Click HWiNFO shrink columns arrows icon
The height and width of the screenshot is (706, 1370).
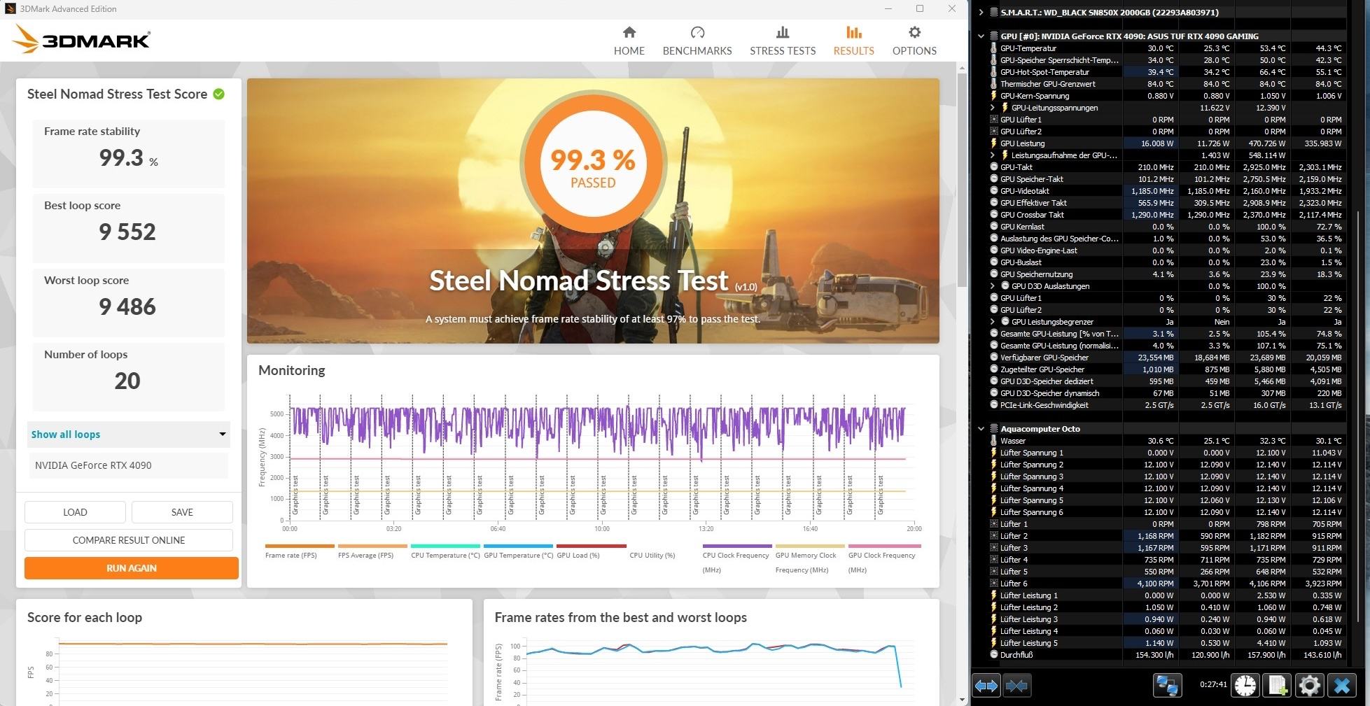(x=1016, y=686)
